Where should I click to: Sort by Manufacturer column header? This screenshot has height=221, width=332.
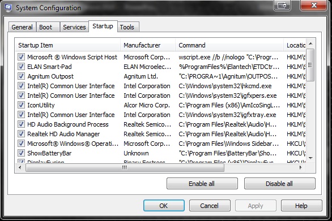point(148,45)
